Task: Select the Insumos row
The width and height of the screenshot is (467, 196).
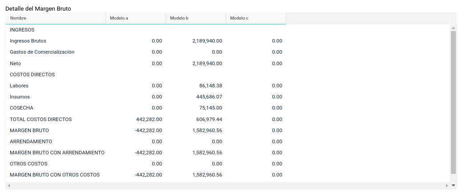Action: 20,97
